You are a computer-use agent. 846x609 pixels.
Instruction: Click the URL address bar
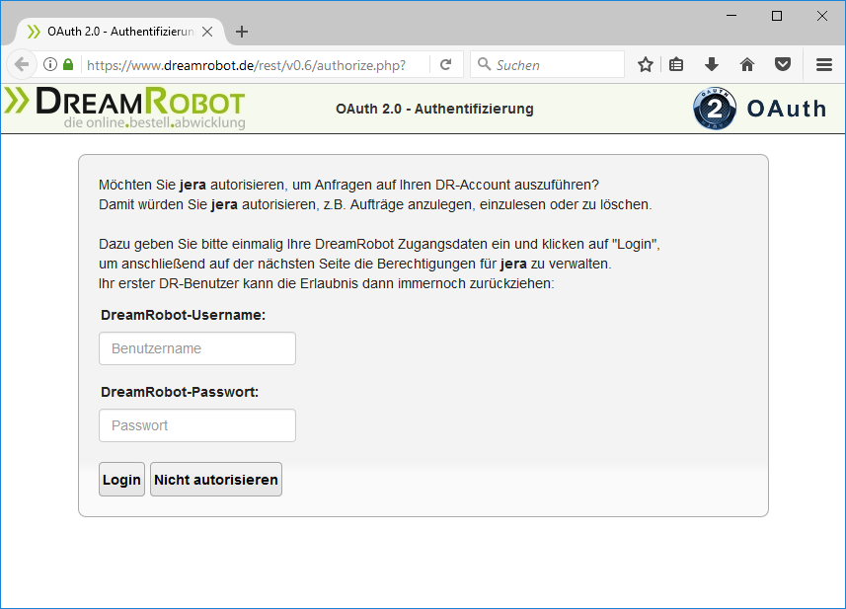[x=257, y=64]
